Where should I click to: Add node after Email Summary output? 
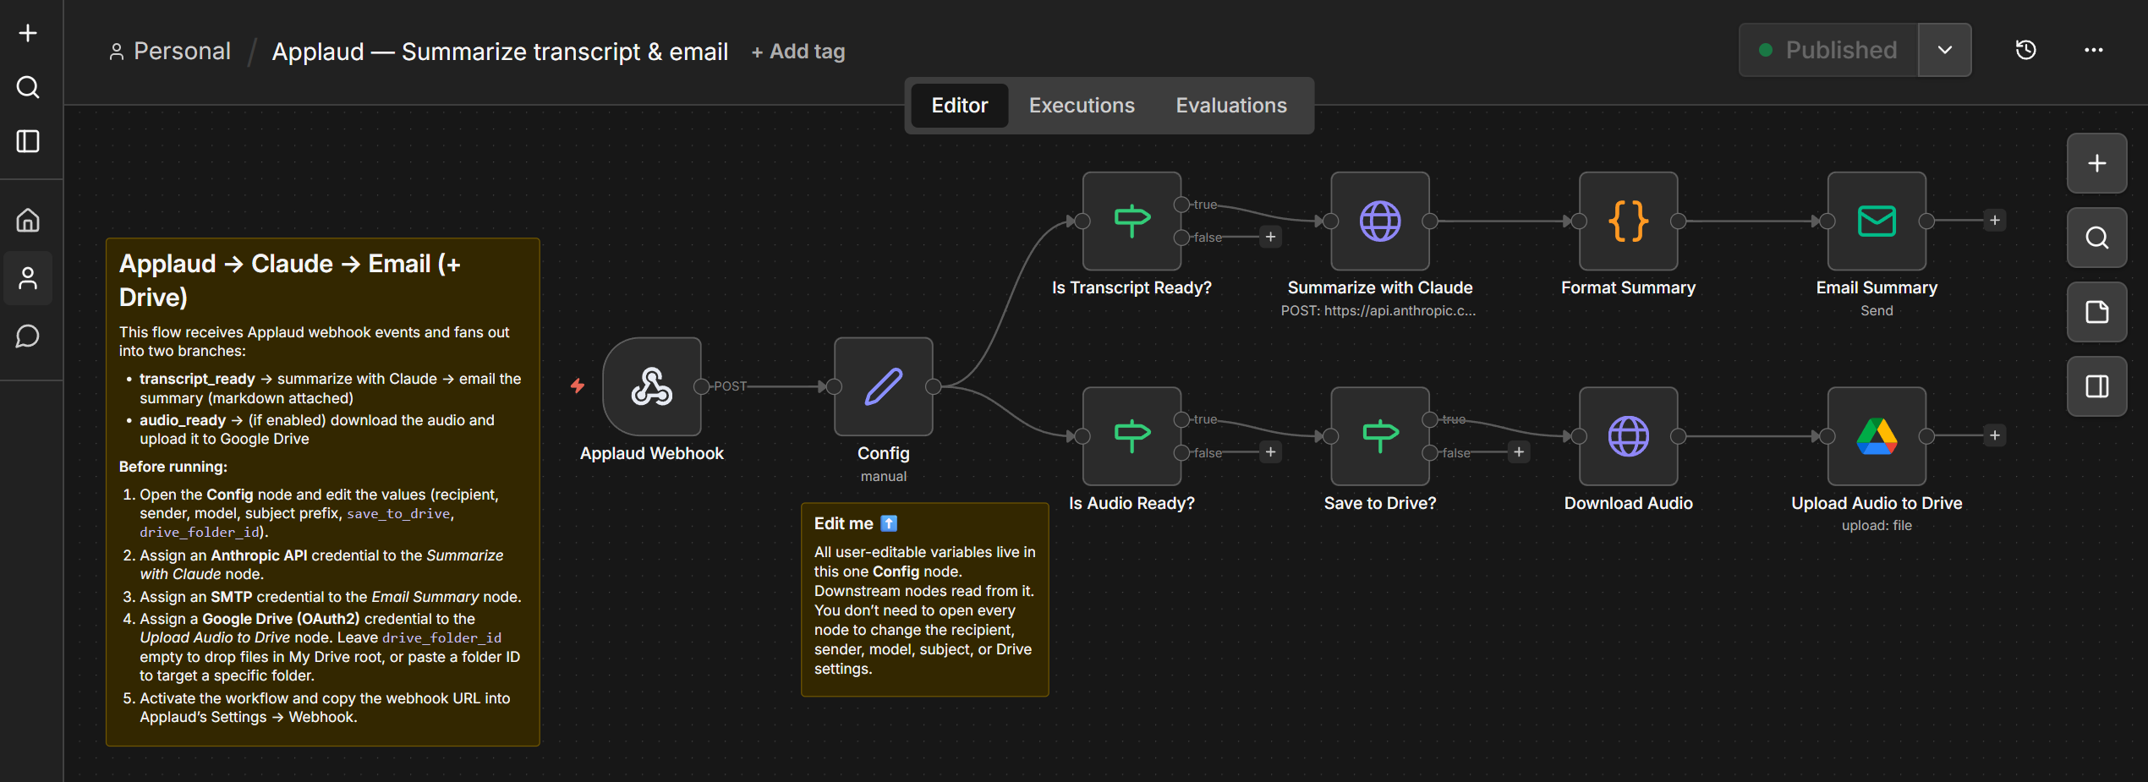click(1995, 221)
